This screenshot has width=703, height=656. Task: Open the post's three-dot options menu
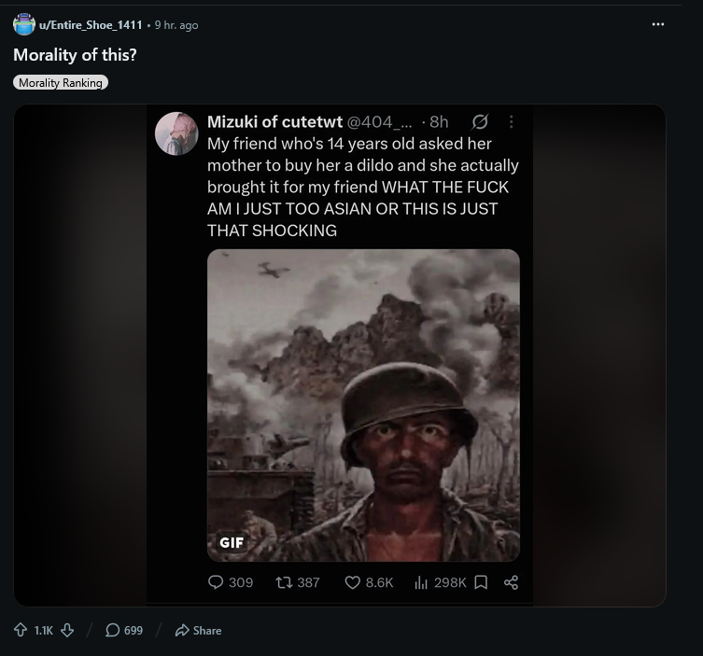pos(657,24)
